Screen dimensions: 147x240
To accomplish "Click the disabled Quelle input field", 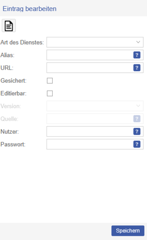I will pyautogui.click(x=90, y=118).
